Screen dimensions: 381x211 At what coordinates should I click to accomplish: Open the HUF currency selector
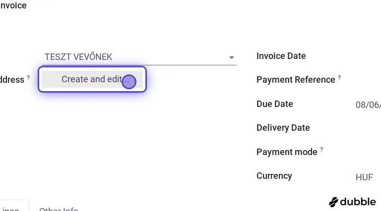click(x=364, y=177)
